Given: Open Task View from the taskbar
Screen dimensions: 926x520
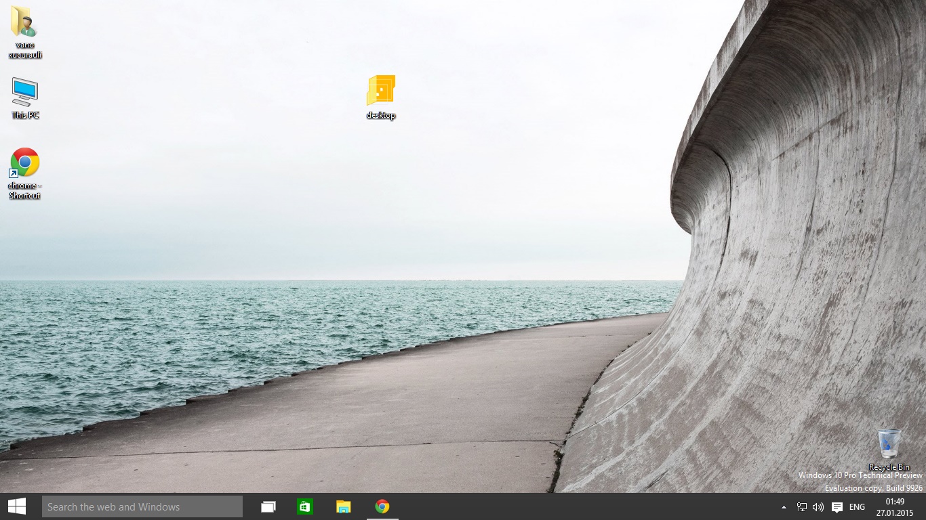Looking at the screenshot, I should coord(268,506).
